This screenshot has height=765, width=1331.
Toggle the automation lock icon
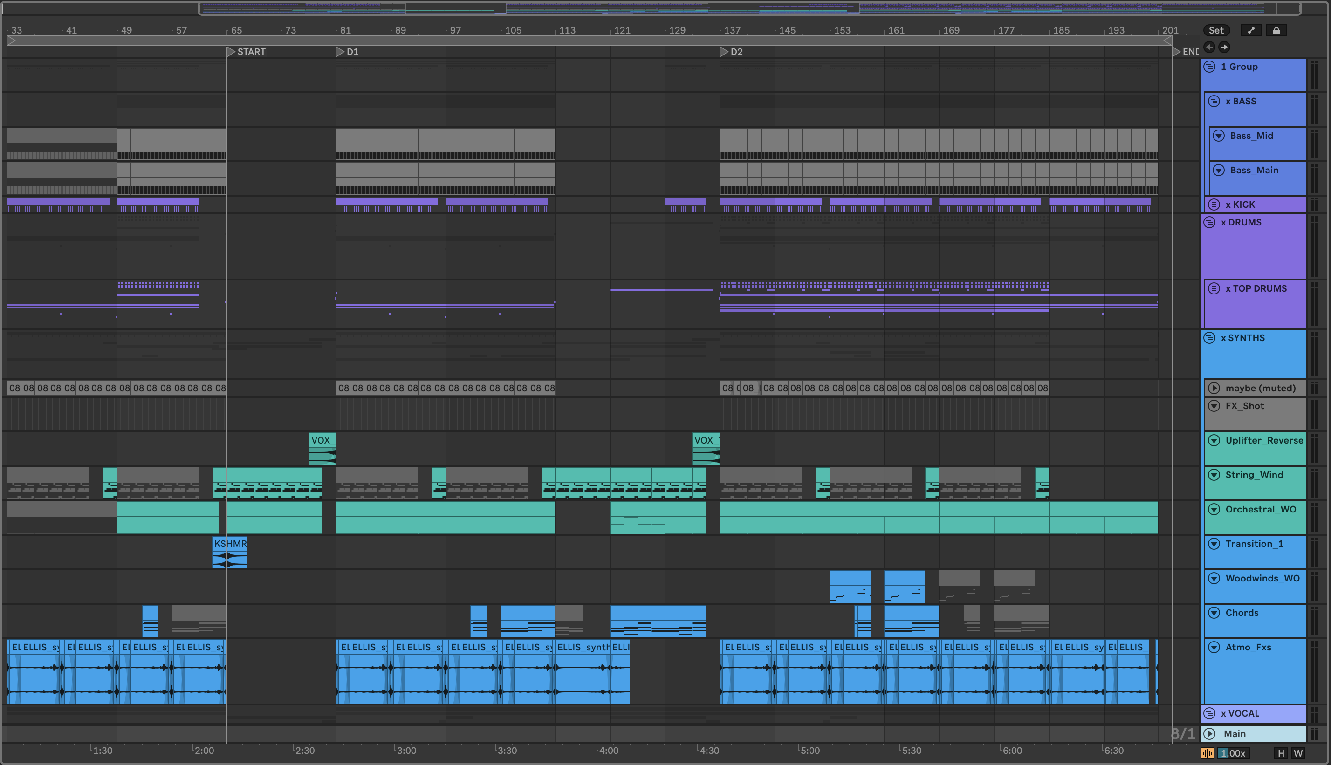coord(1276,30)
